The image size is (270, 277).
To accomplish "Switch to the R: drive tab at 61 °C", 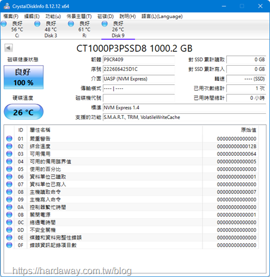I will pyautogui.click(x=84, y=29).
